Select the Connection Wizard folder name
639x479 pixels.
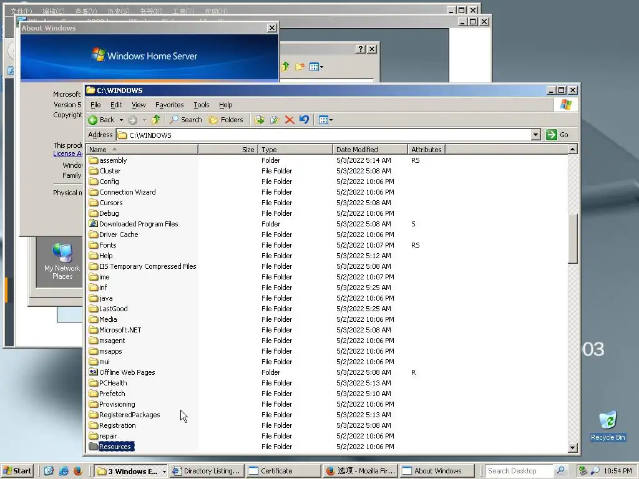point(127,192)
